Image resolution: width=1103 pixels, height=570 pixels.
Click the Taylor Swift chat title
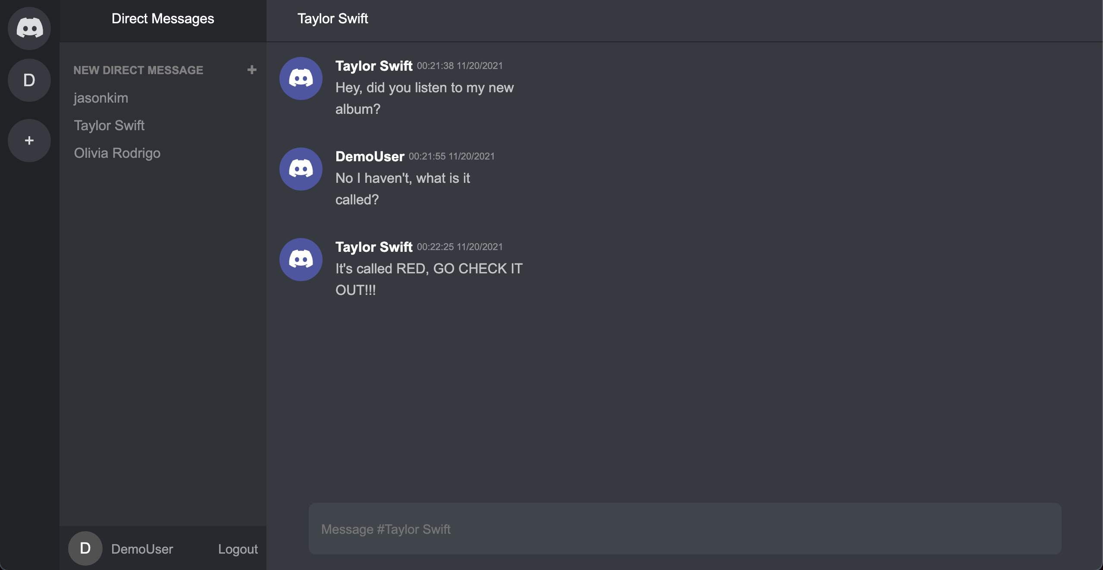(332, 18)
